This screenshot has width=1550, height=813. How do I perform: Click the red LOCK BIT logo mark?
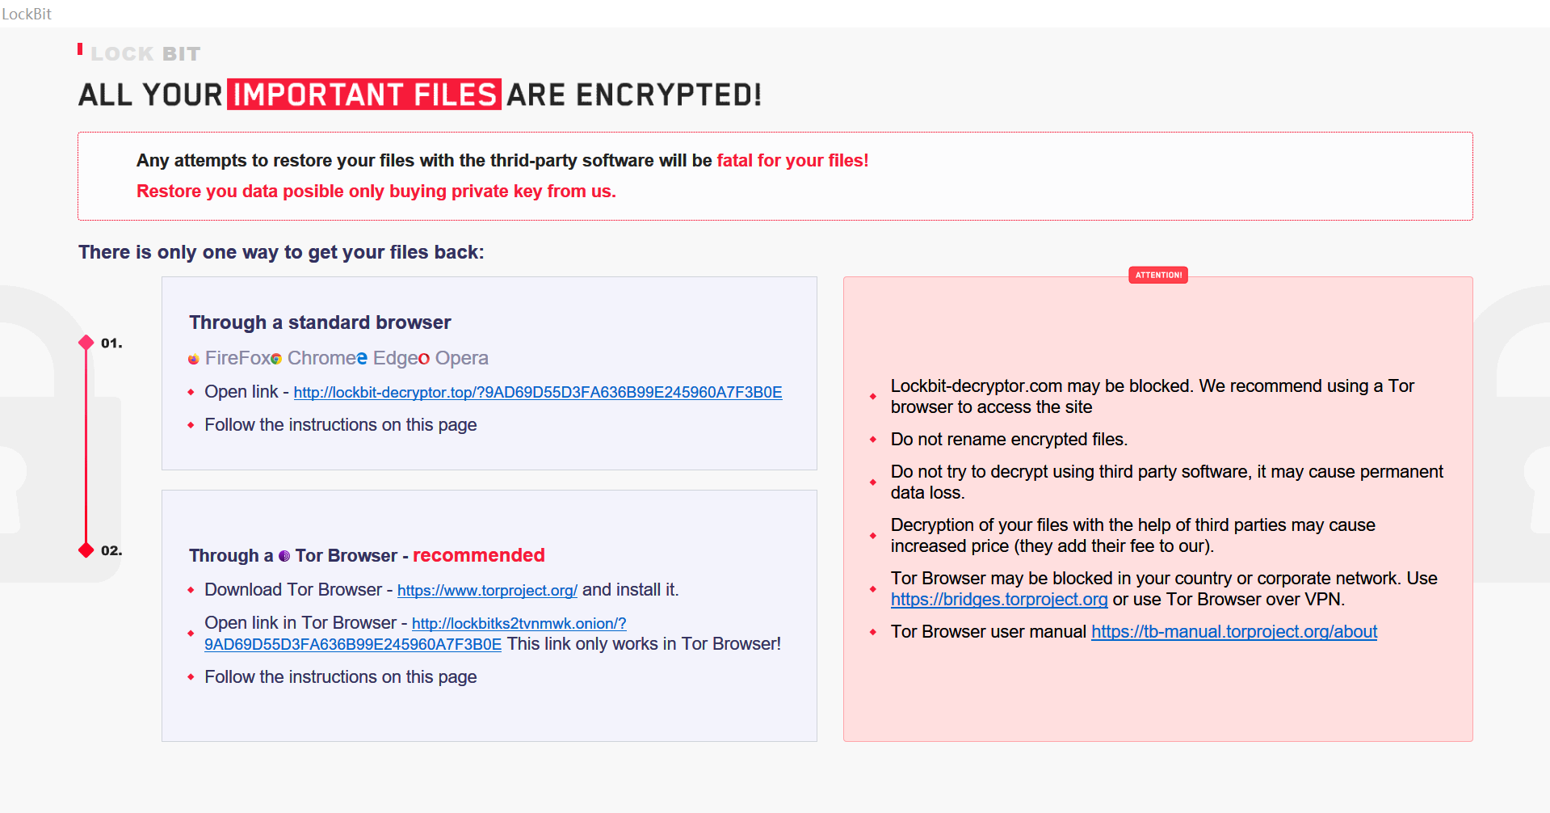[x=80, y=49]
